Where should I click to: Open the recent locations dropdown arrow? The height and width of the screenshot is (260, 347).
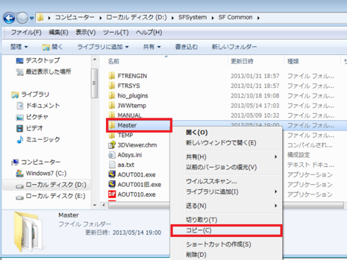point(32,18)
